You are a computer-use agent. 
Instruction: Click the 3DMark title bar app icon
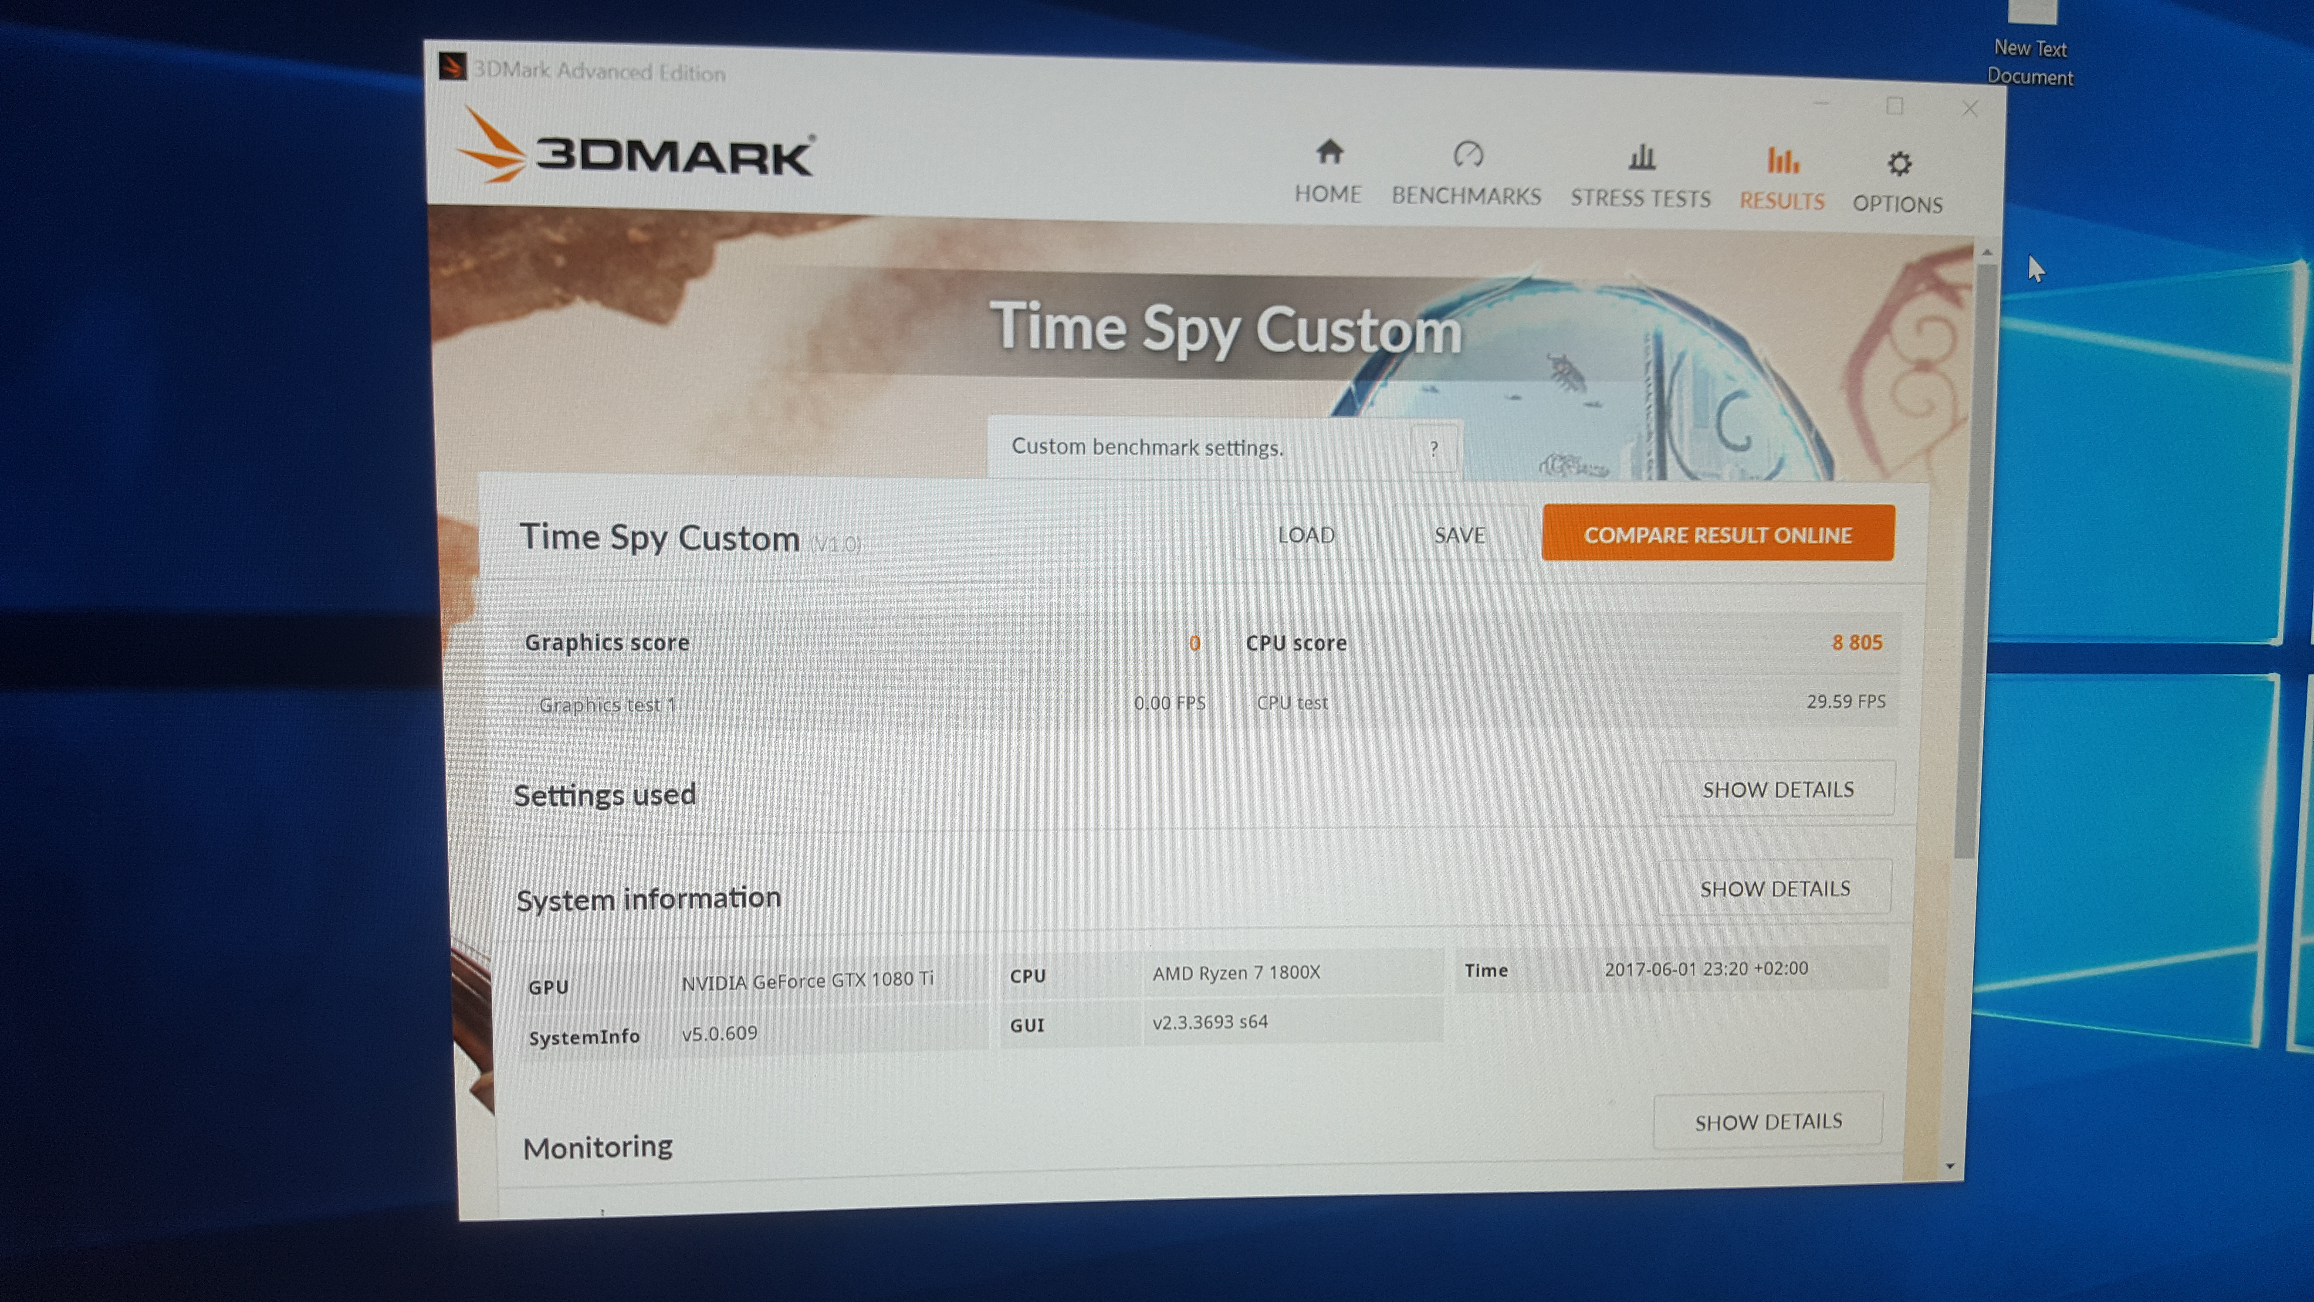(x=452, y=67)
